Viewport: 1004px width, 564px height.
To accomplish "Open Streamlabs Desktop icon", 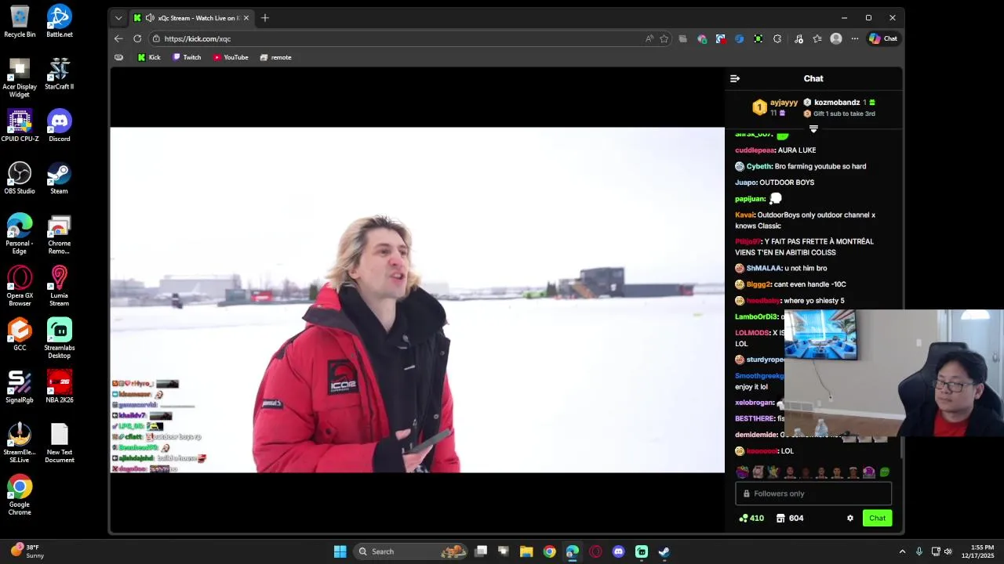I will click(60, 338).
